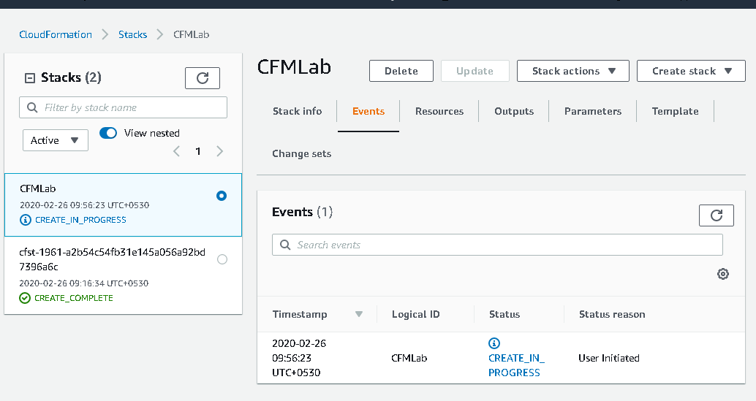Viewport: 756px width, 401px height.
Task: Collapse the Stacks panel header icon
Action: [x=30, y=77]
